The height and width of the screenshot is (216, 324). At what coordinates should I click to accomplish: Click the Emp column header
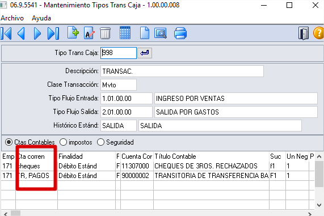pos(9,156)
